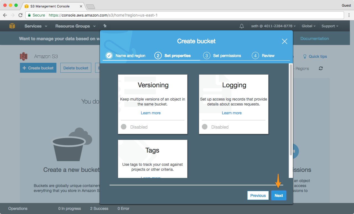Click the dialog vertical scrollbar
The width and height of the screenshot is (354, 214).
[x=290, y=110]
